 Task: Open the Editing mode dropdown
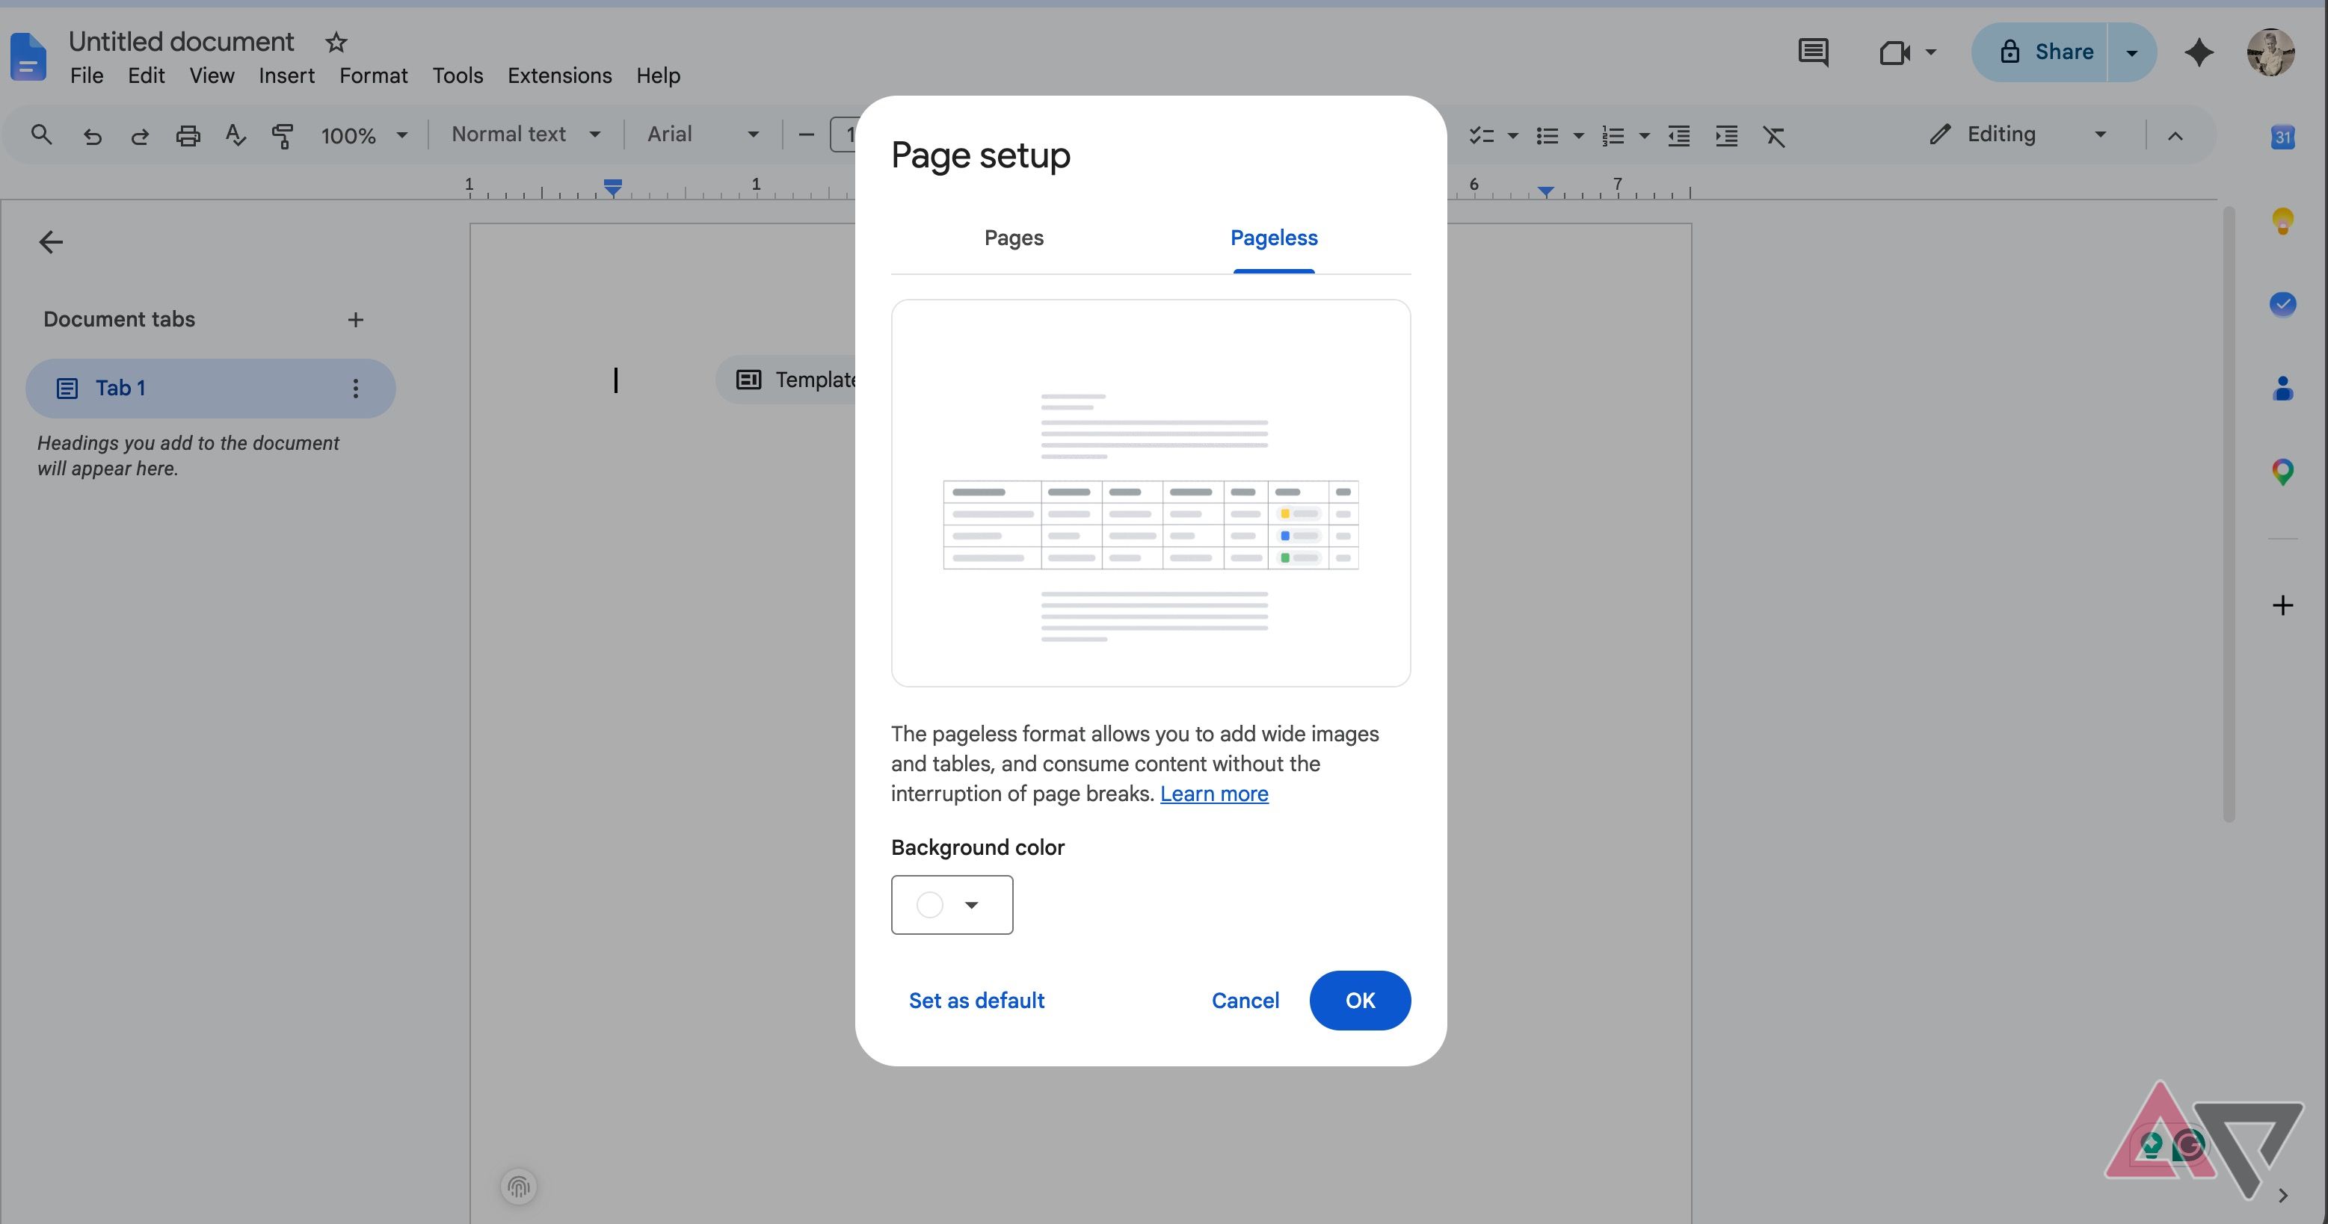pyautogui.click(x=2020, y=135)
